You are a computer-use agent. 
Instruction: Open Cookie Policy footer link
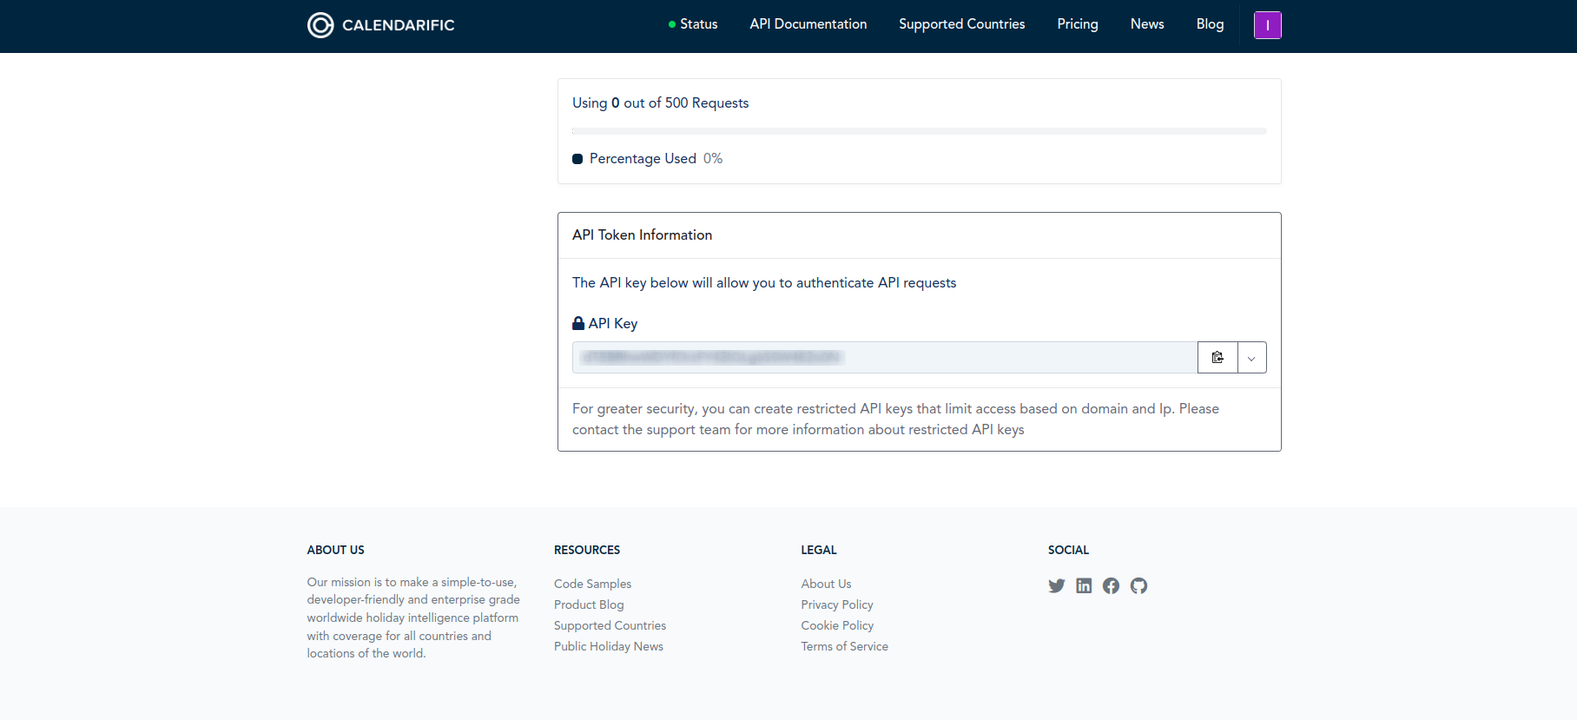pos(837,625)
